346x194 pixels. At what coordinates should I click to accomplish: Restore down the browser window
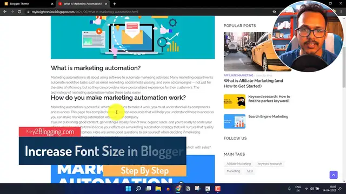coord(330,4)
